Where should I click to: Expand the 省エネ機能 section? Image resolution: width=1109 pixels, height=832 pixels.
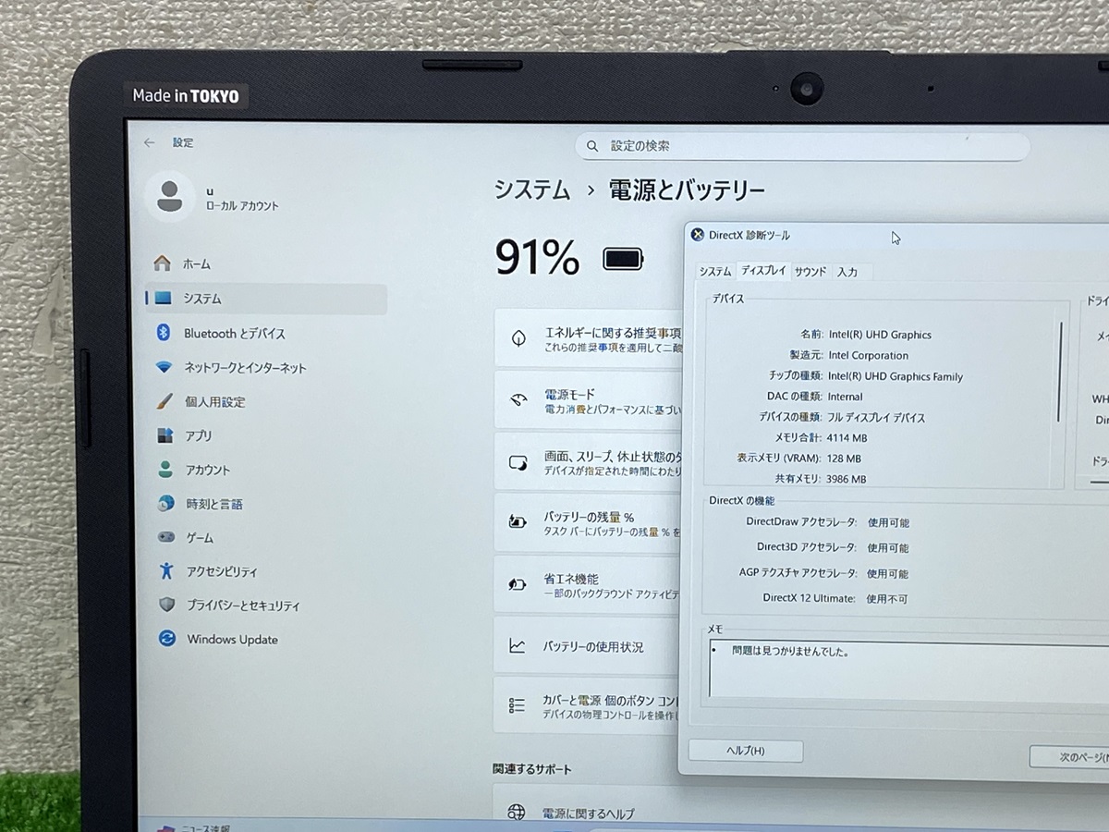pyautogui.click(x=591, y=585)
